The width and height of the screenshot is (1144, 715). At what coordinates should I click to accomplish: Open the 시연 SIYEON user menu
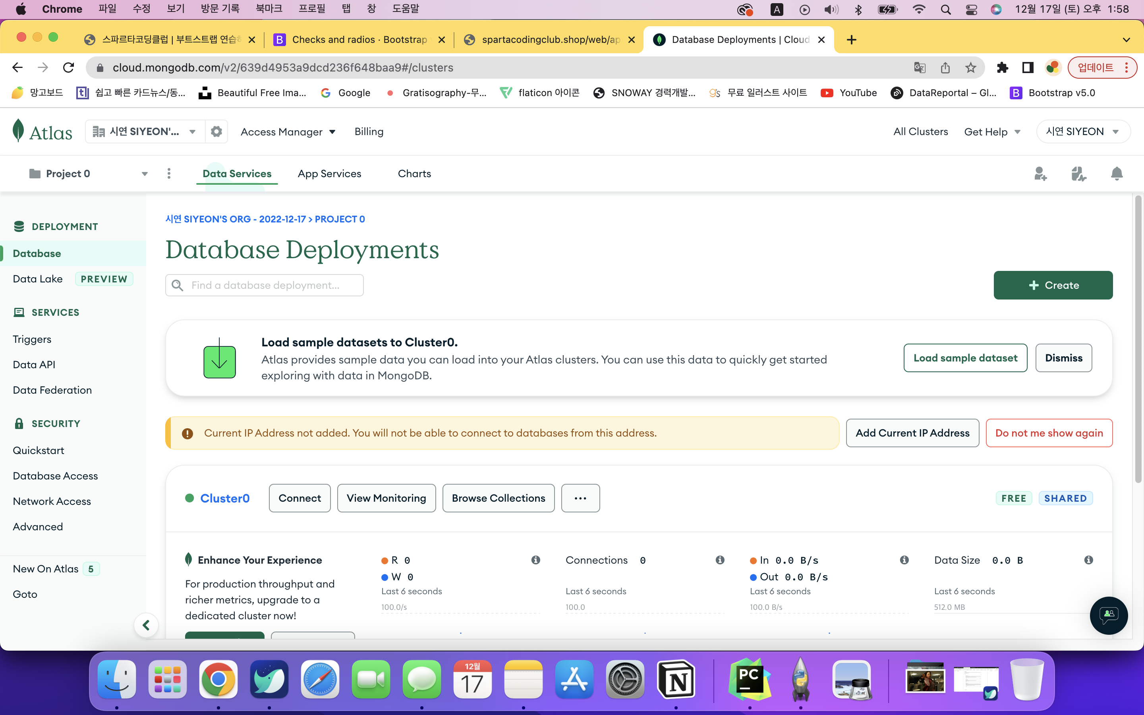coord(1083,131)
